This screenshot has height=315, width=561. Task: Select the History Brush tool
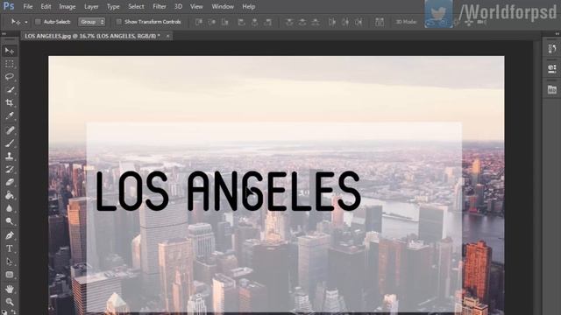(x=10, y=169)
